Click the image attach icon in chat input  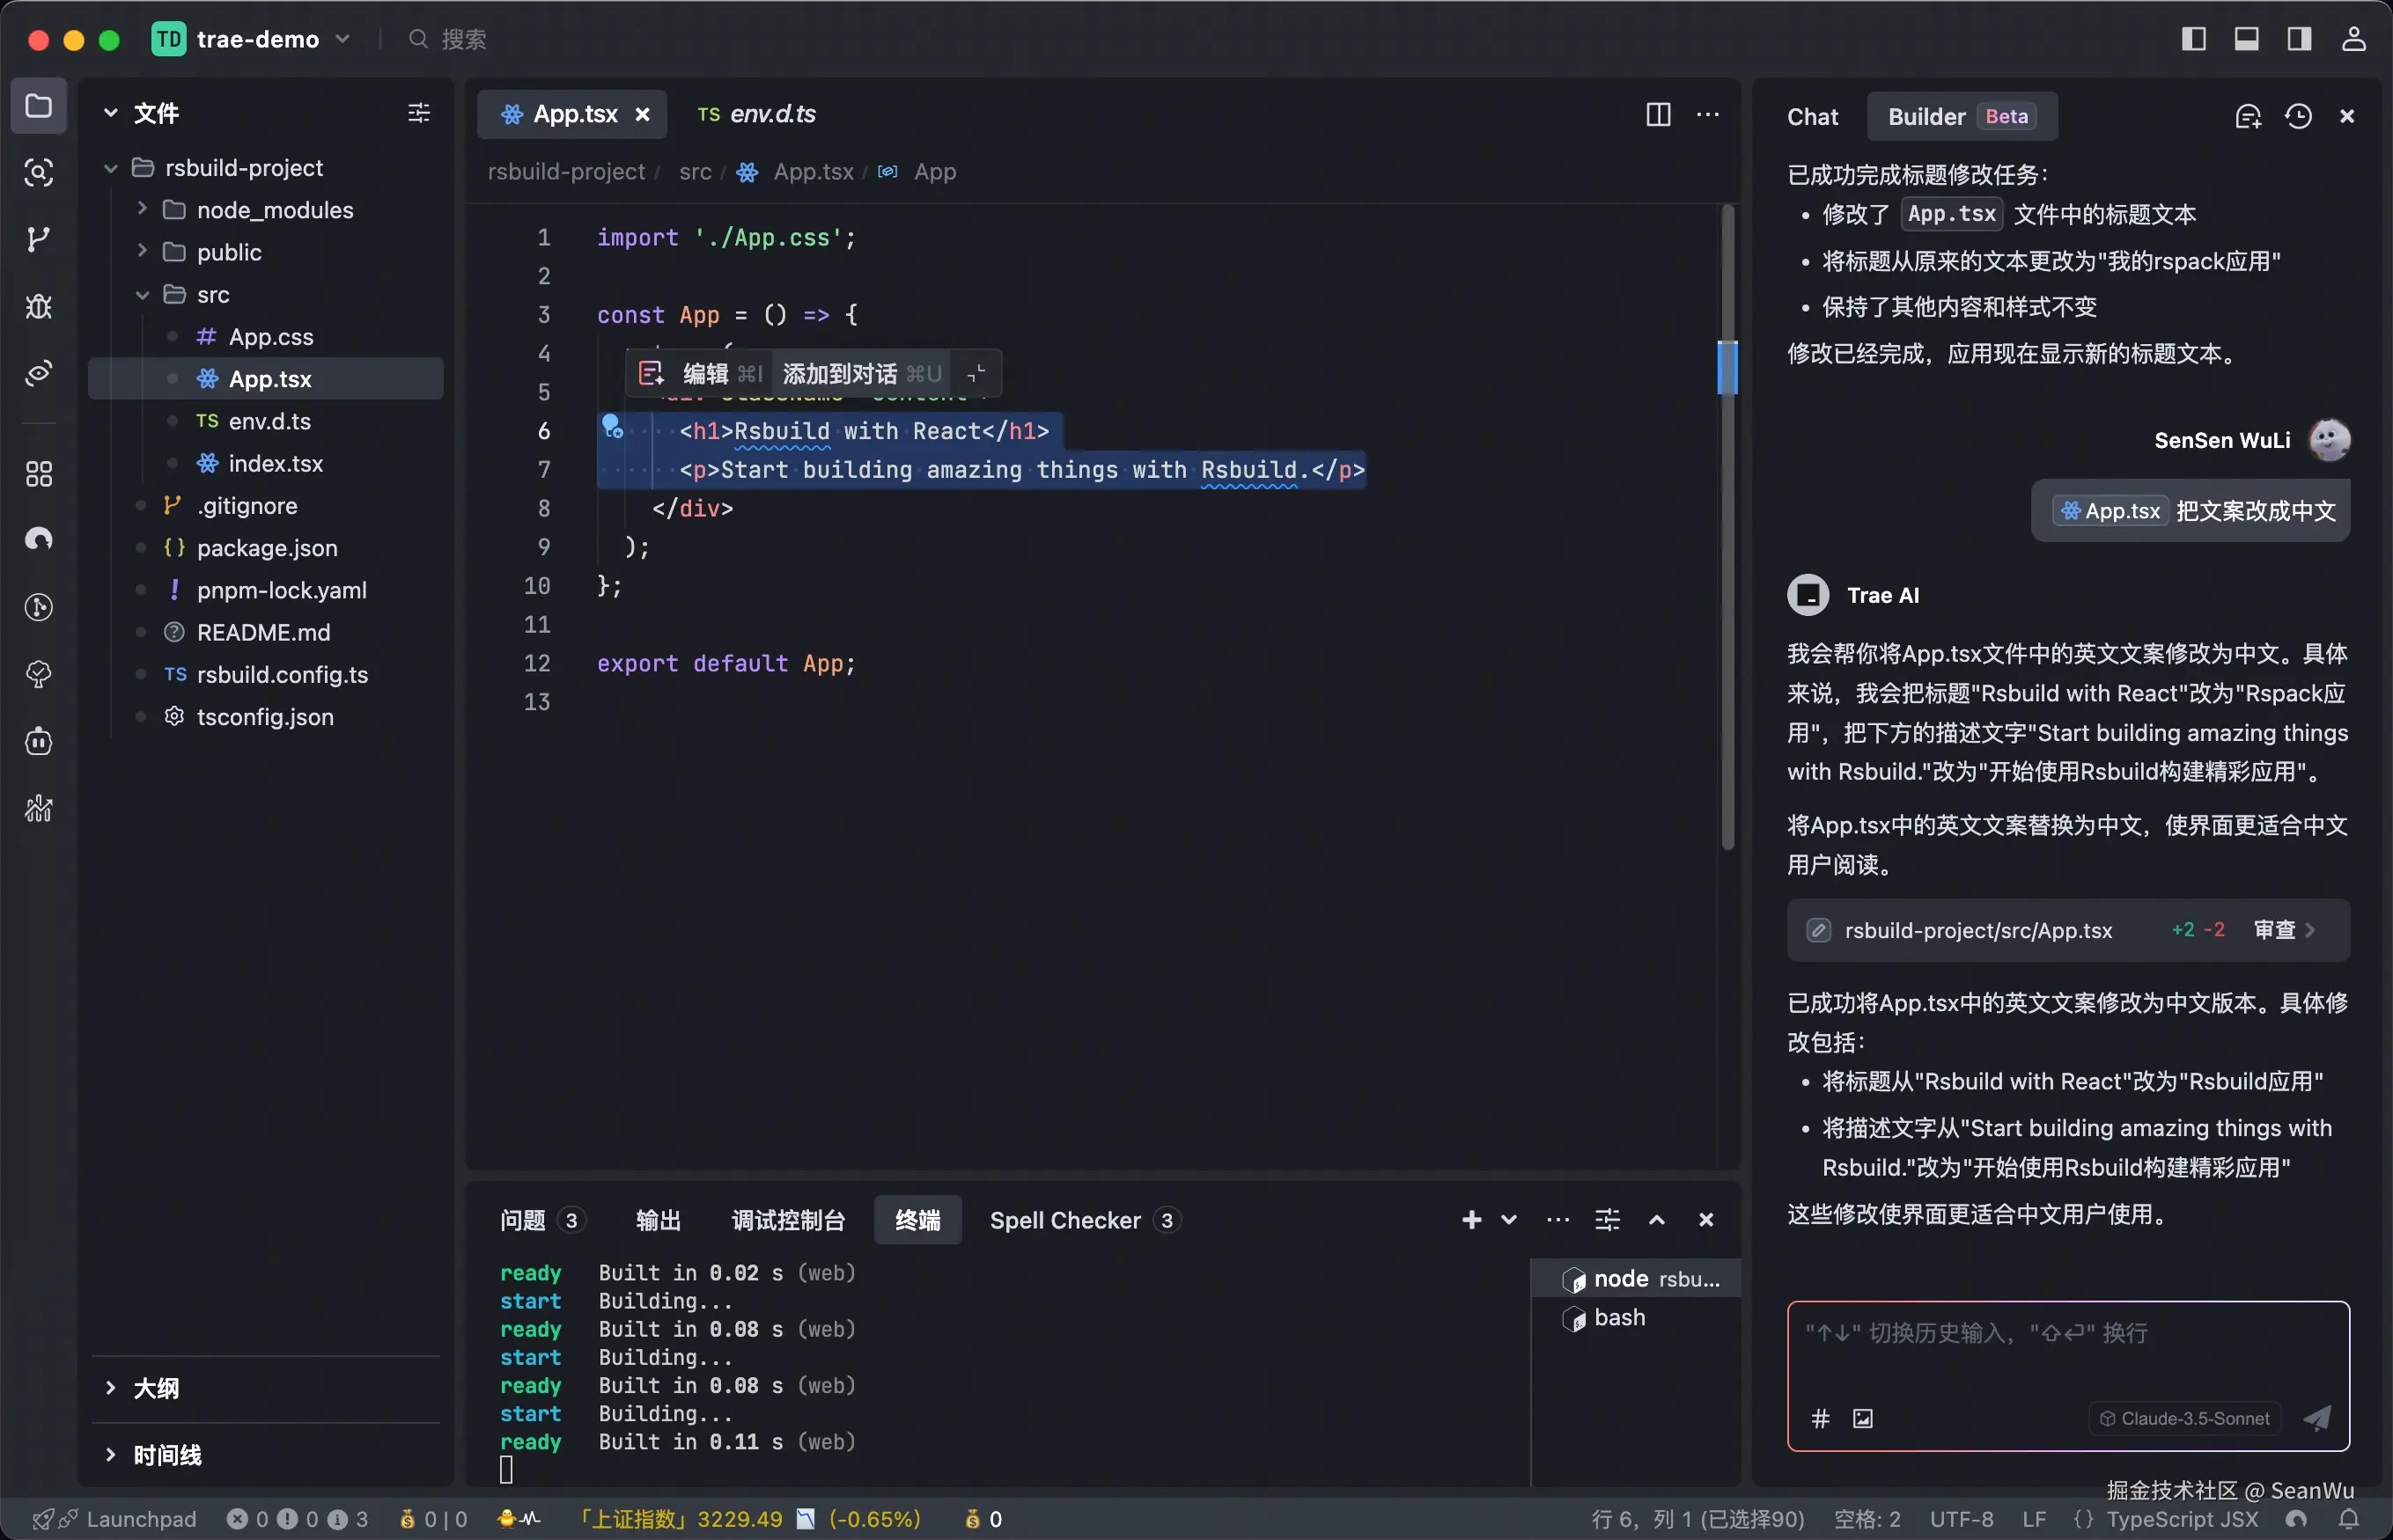tap(1862, 1418)
